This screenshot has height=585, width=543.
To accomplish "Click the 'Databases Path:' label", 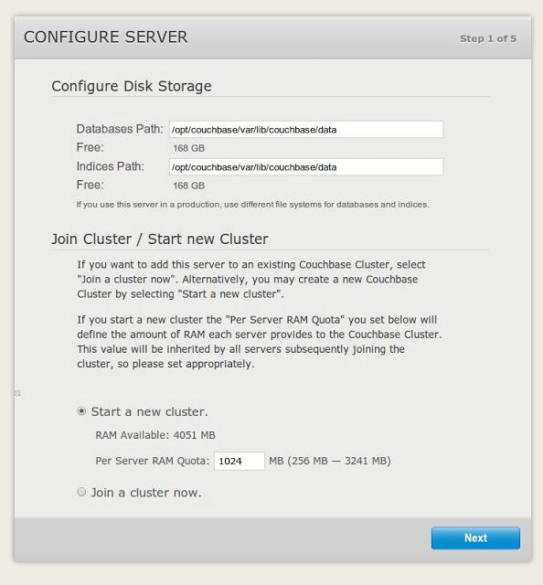I will (120, 129).
